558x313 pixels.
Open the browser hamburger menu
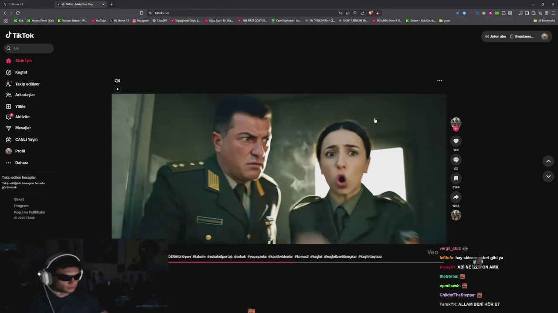coord(553,13)
